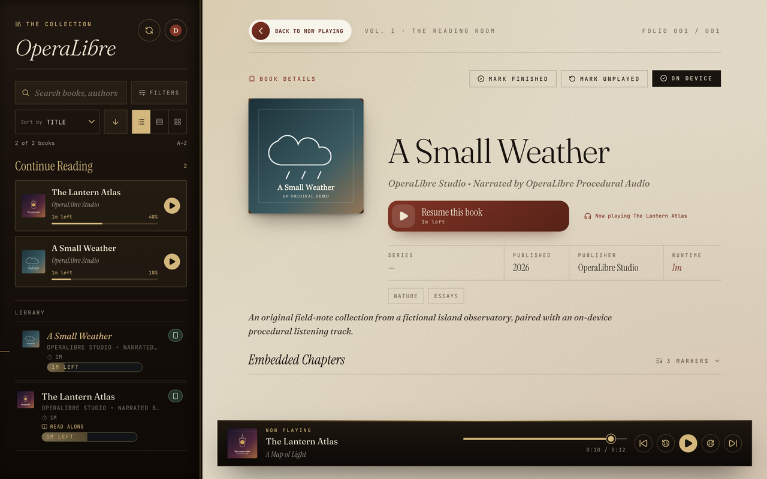Go back to Now Playing
Viewport: 767px width, 479px height.
(x=300, y=31)
